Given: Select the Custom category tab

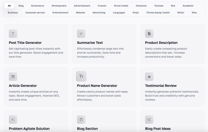Looking at the screenshot, I should pos(102,6).
